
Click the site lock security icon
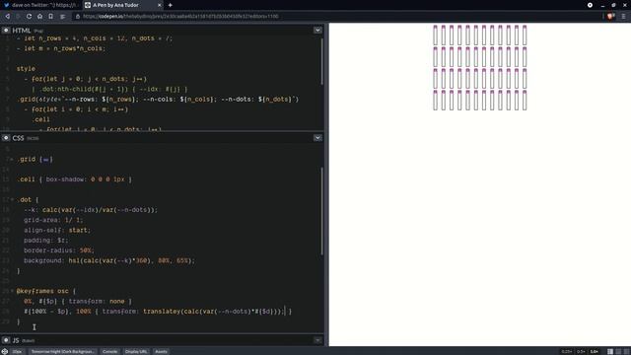click(78, 17)
